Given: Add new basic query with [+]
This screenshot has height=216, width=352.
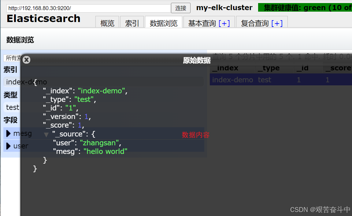Looking at the screenshot, I should [x=224, y=23].
